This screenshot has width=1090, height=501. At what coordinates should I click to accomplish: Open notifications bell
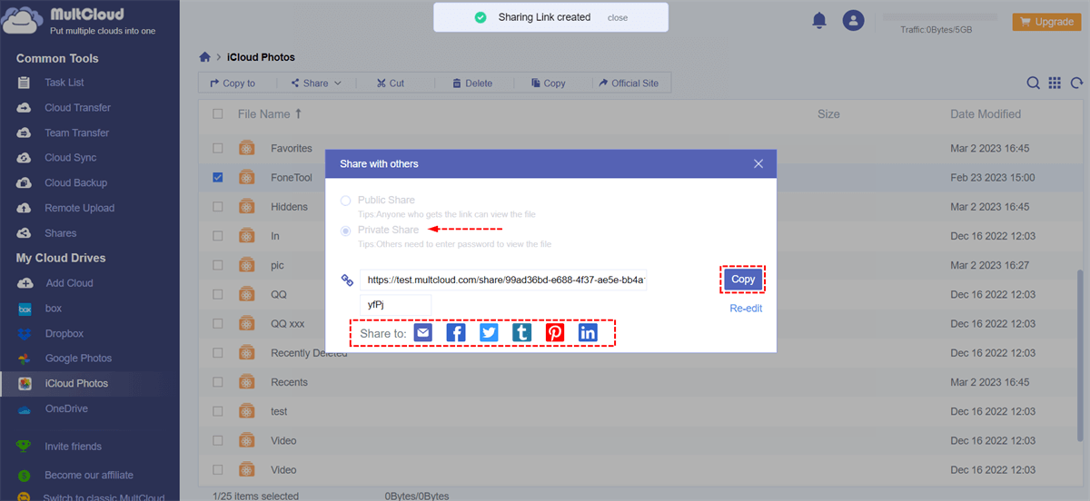tap(819, 20)
